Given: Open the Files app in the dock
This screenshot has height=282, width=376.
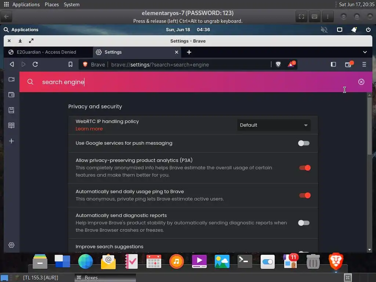Looking at the screenshot, I should (x=40, y=261).
